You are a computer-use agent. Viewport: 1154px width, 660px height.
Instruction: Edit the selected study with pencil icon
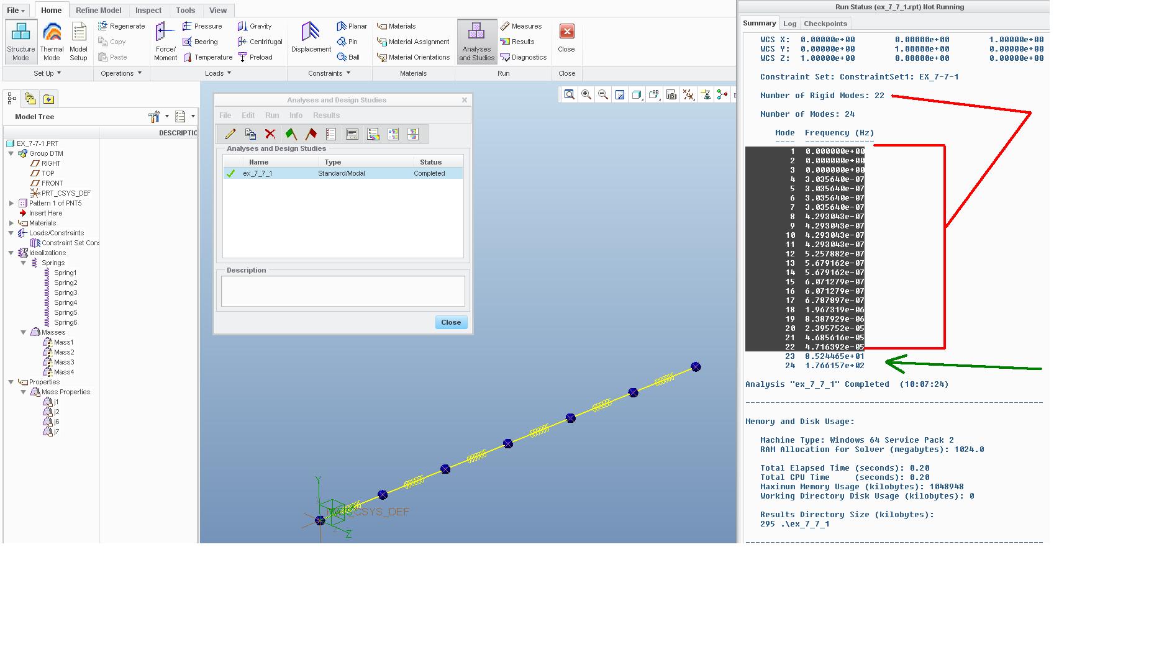coord(230,134)
